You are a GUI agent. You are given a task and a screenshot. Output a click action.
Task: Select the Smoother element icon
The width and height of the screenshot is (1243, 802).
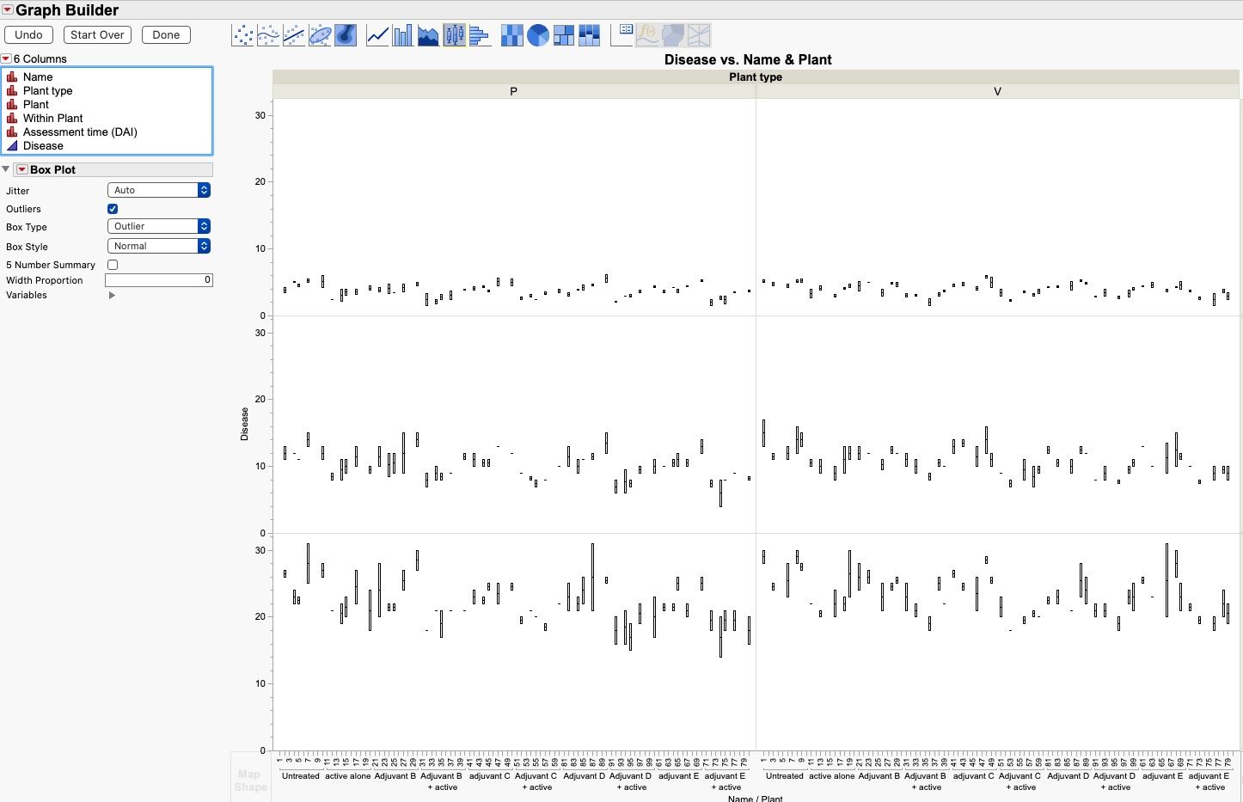(268, 34)
